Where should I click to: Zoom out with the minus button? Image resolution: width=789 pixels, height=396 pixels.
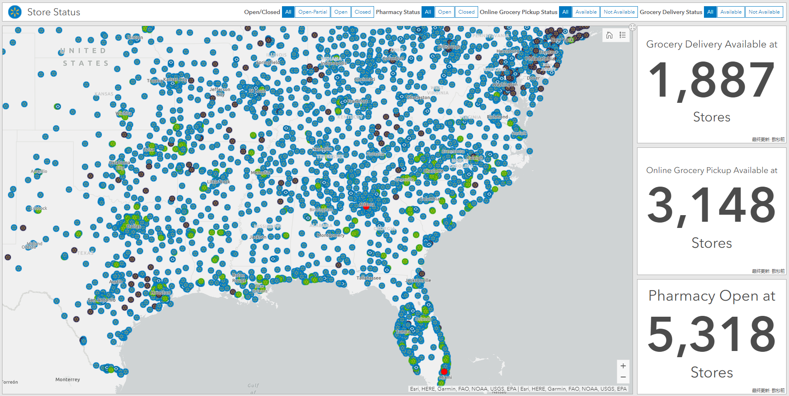click(623, 377)
